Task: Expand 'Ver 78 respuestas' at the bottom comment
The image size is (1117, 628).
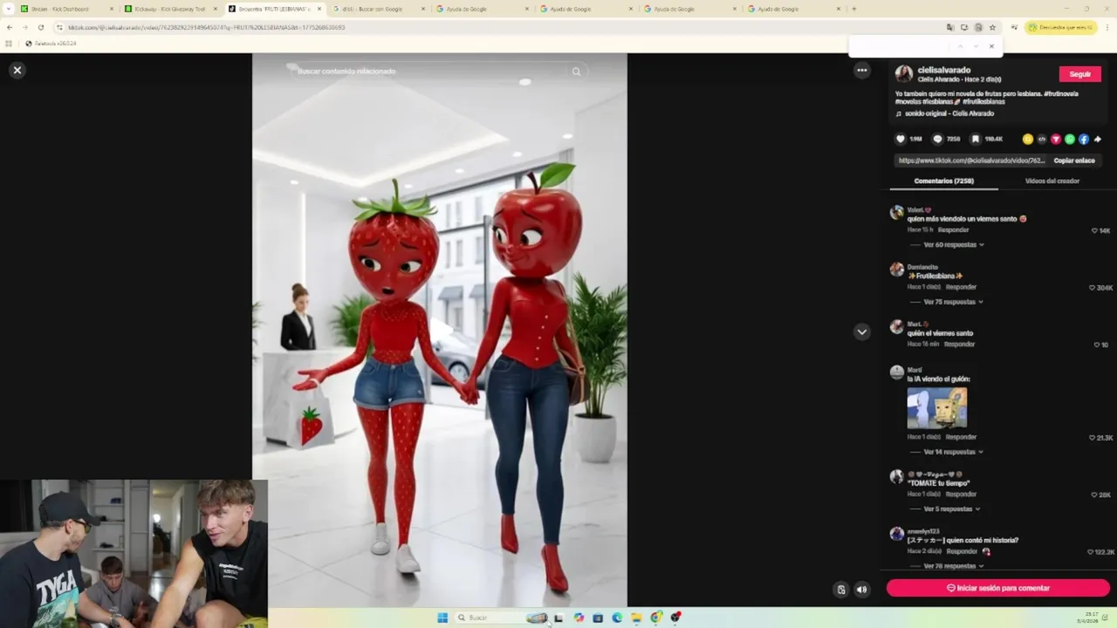Action: pyautogui.click(x=953, y=566)
